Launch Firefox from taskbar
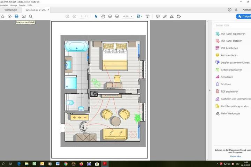 [81, 164]
